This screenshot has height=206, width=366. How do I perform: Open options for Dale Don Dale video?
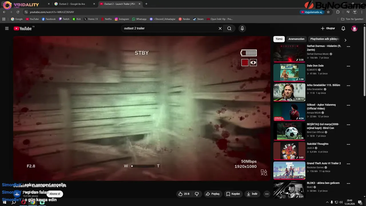(x=348, y=66)
